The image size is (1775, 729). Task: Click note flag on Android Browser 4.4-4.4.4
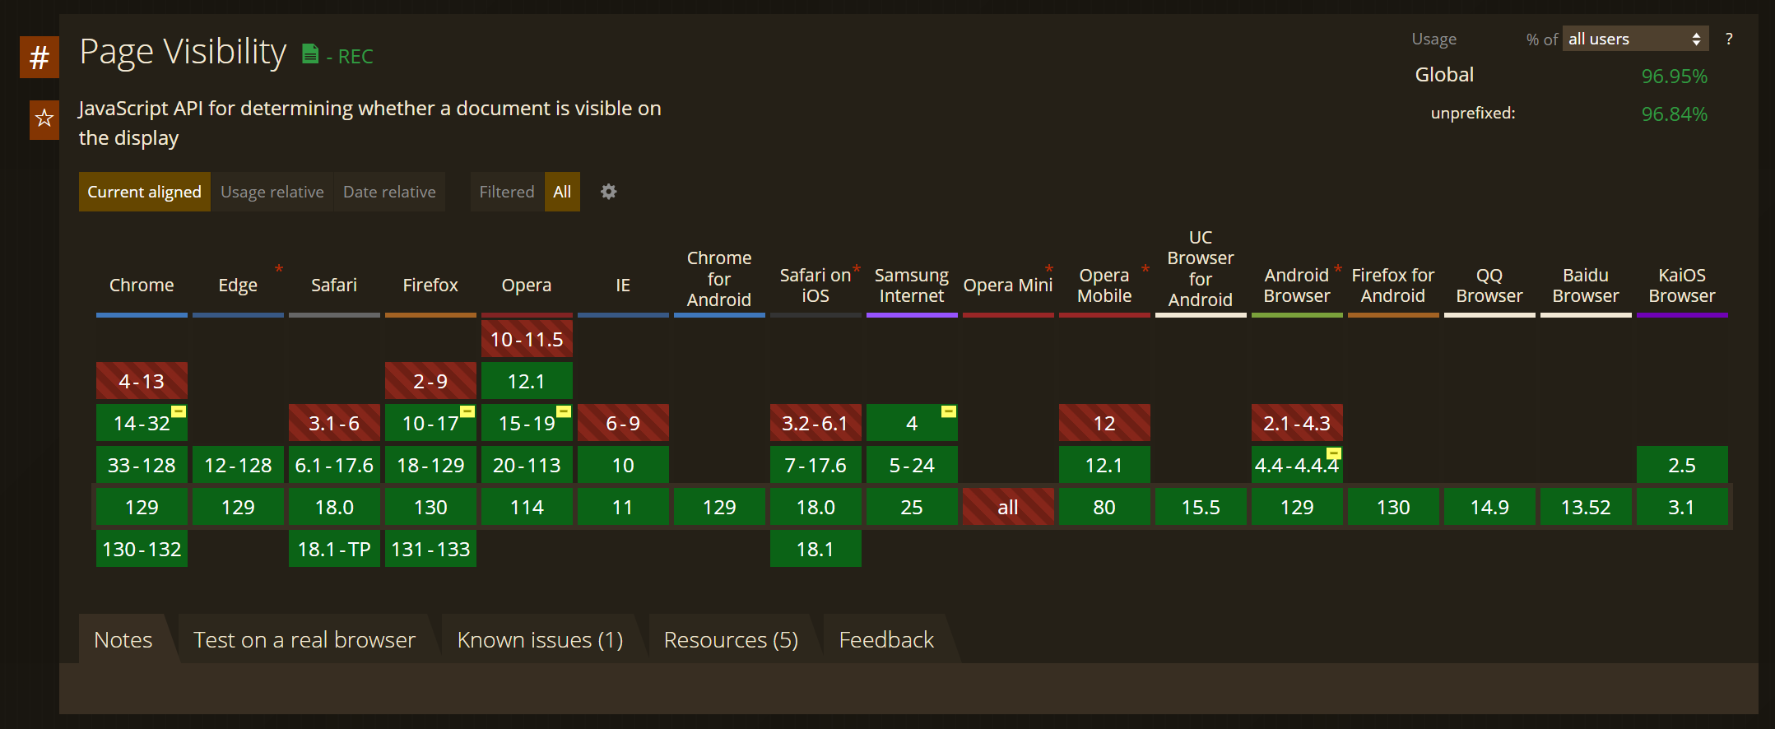(1334, 453)
